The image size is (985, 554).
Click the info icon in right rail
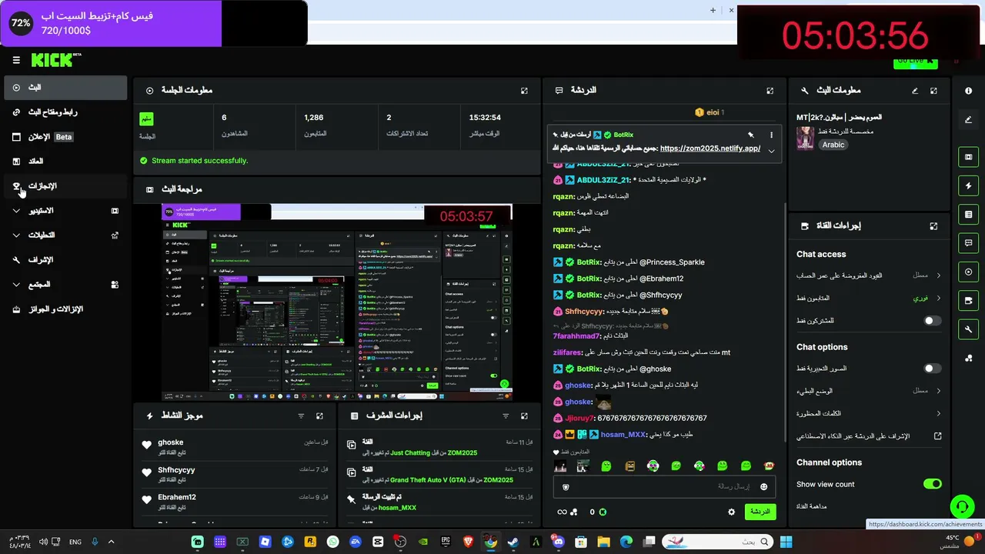[968, 91]
